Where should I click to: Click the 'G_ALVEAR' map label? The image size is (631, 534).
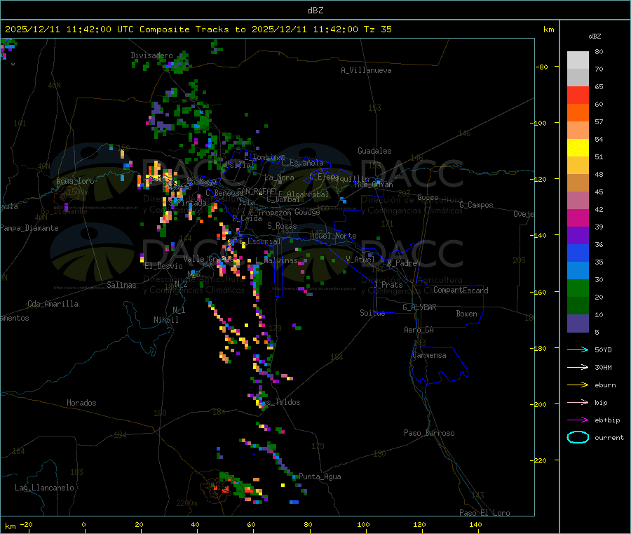point(419,307)
